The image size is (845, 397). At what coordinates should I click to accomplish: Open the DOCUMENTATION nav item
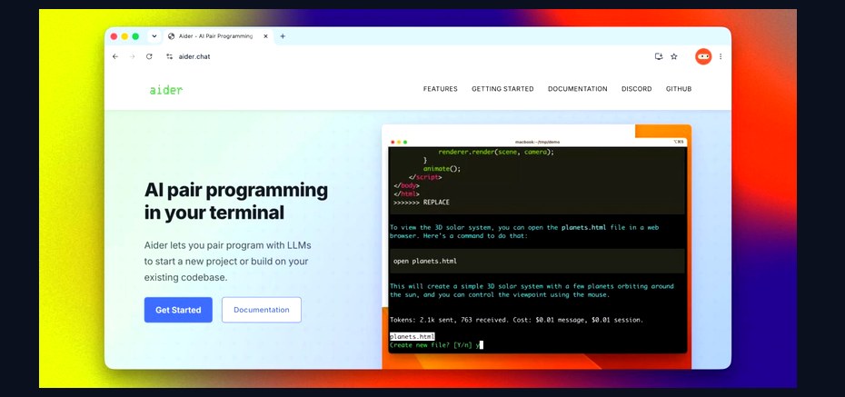click(x=578, y=89)
